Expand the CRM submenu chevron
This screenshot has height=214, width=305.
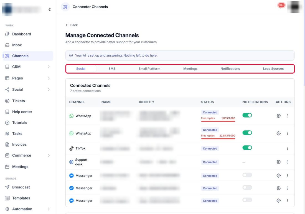(49, 67)
